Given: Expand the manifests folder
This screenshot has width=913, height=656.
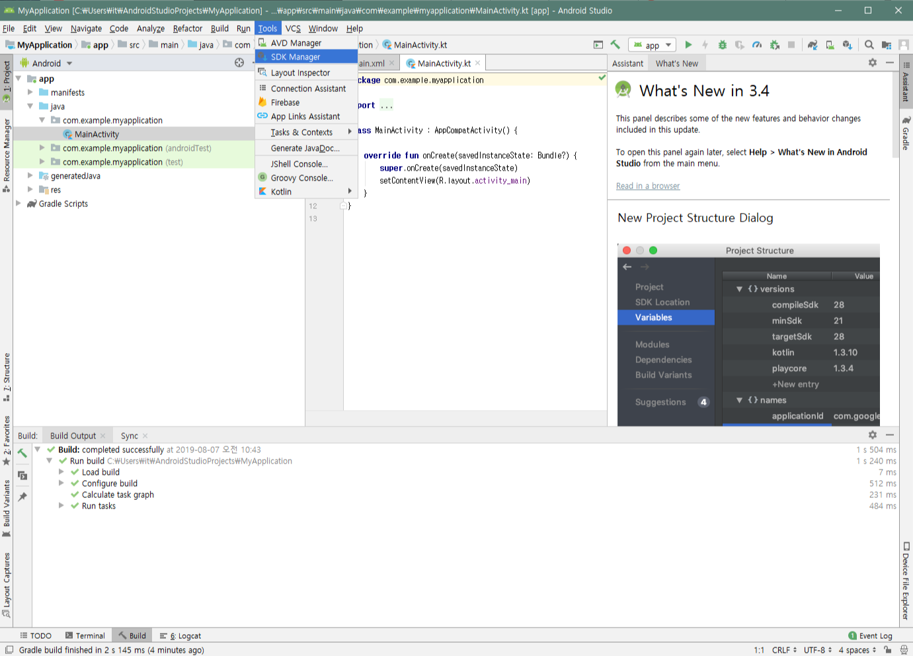Looking at the screenshot, I should 30,93.
